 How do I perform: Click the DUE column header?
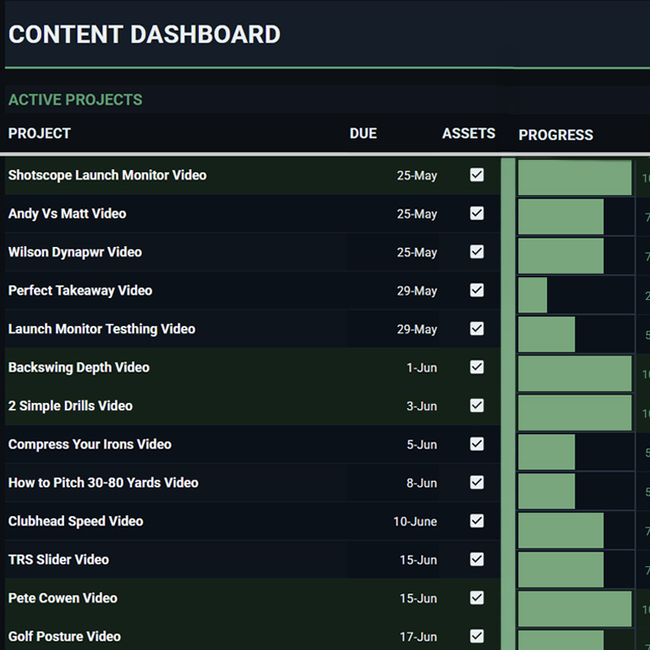(363, 133)
